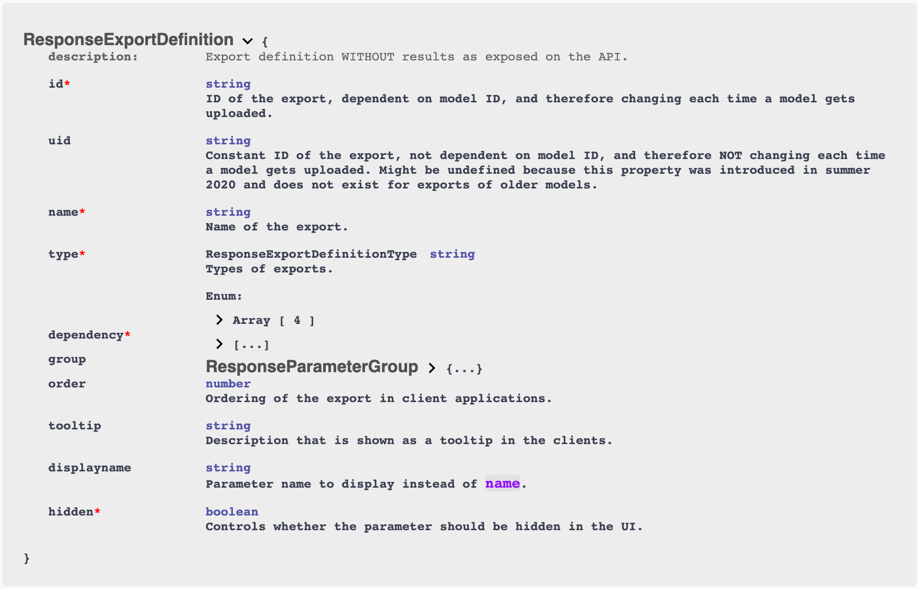Click the collapsed [...] array placeholder

251,345
